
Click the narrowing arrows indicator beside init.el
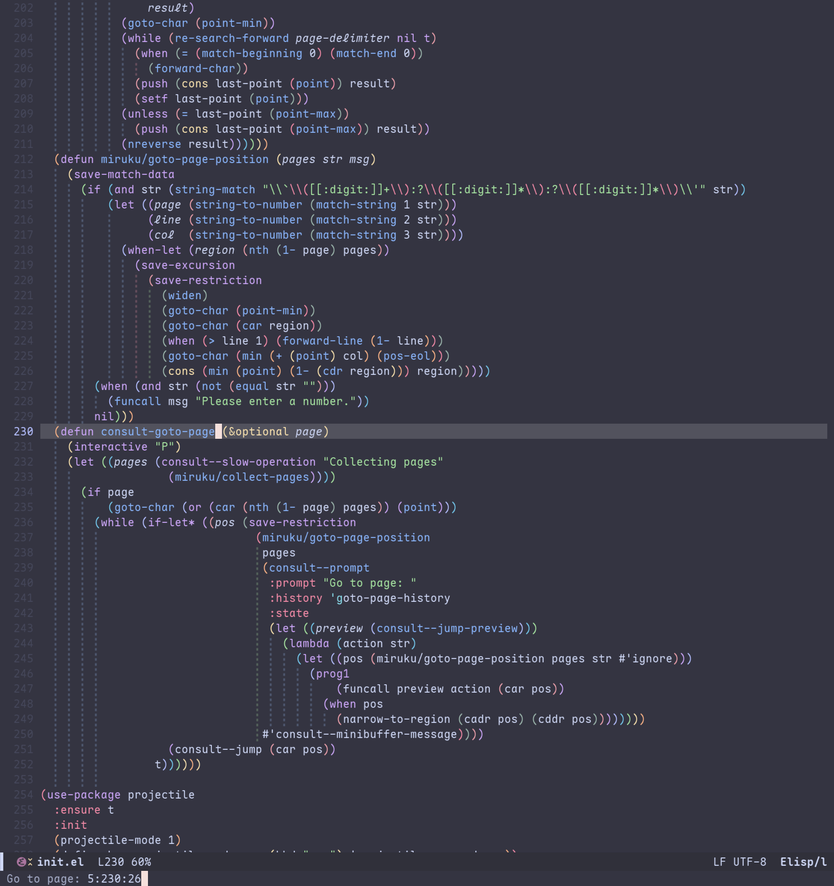coord(30,862)
